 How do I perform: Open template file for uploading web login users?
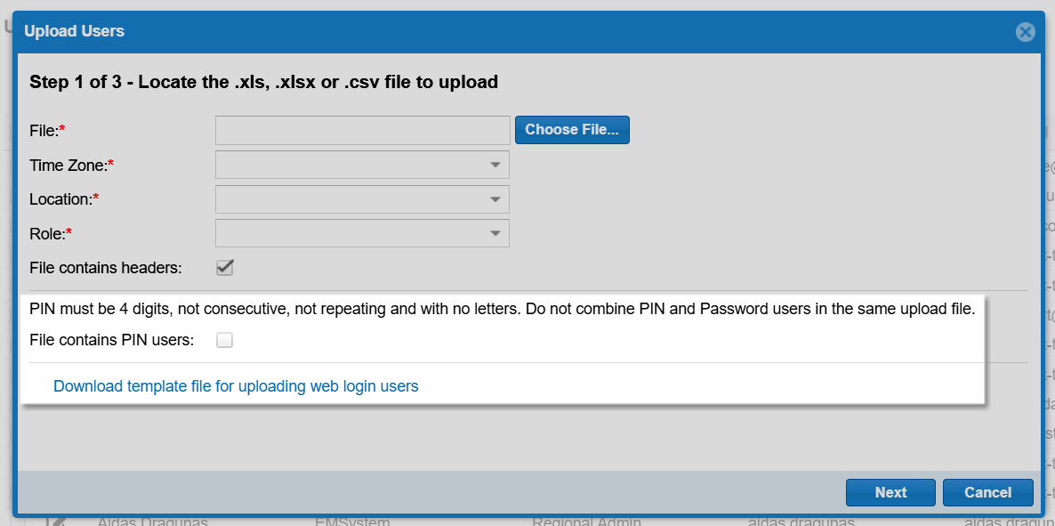pos(236,385)
